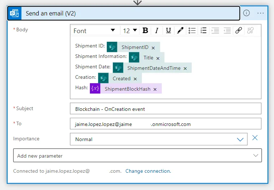274x190 pixels.
Task: Click the Send an email (V2) title bar
Action: (x=124, y=13)
